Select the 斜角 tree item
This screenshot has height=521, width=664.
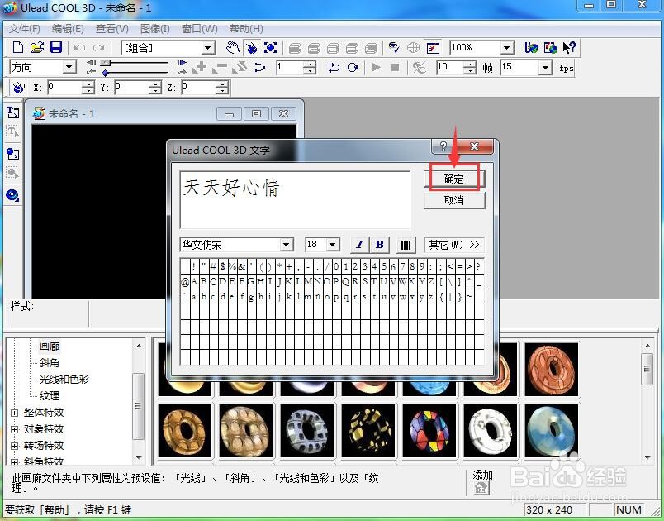[x=50, y=363]
